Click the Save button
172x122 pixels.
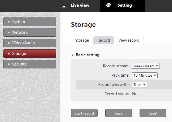119,113
